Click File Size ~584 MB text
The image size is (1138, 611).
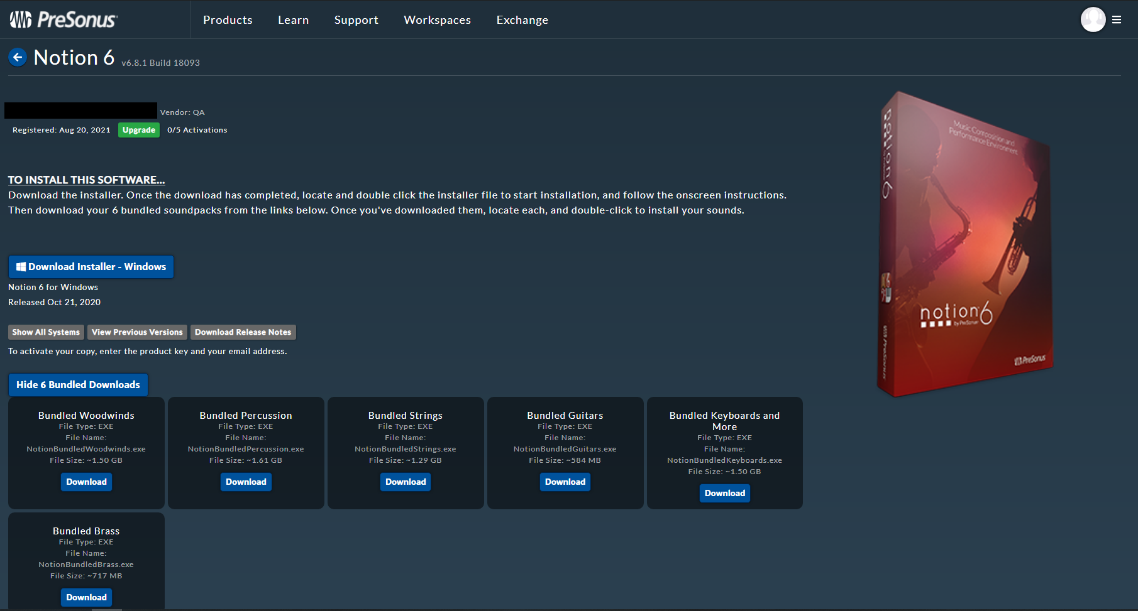pos(565,460)
